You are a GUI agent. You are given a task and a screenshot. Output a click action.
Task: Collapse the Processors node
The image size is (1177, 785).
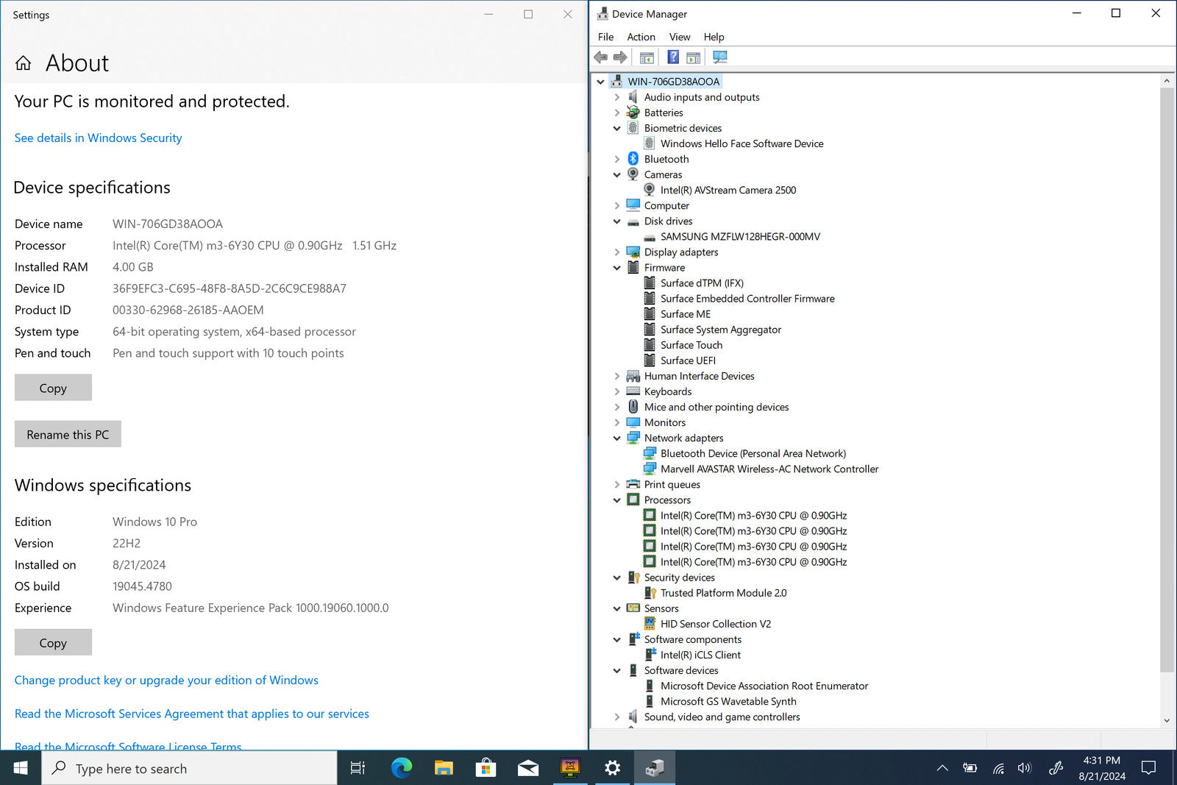click(x=617, y=500)
